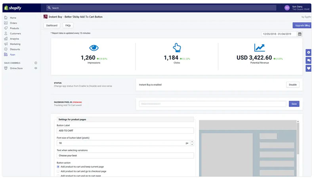The width and height of the screenshot is (317, 181).
Task: Save the Facebook Pixel ID
Action: tap(294, 104)
